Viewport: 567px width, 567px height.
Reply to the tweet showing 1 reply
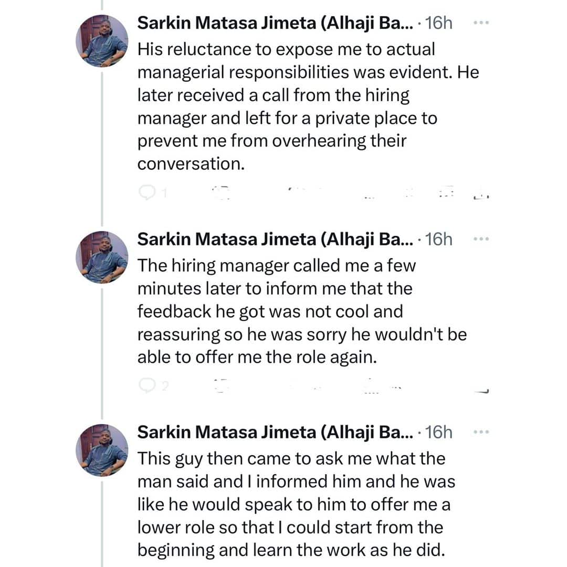pos(145,193)
